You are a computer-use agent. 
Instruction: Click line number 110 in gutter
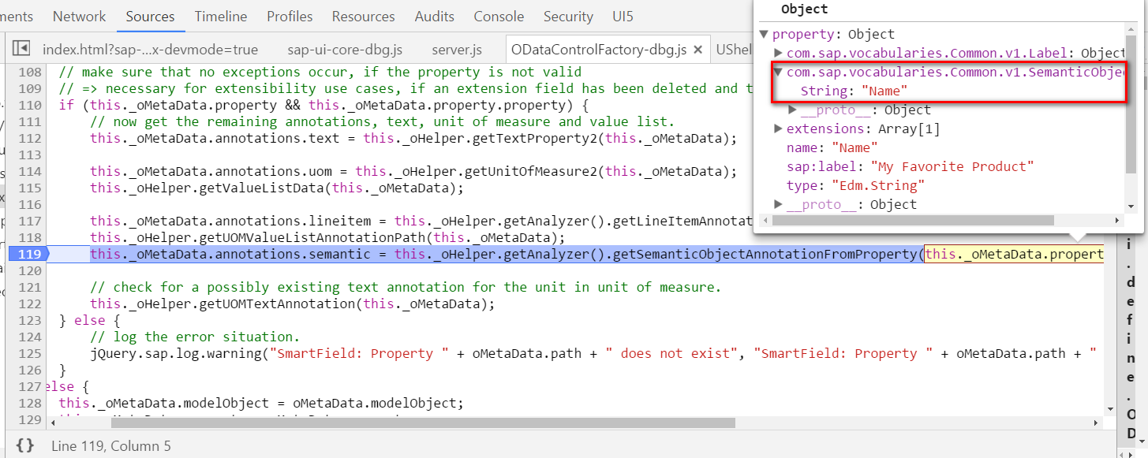coord(30,105)
